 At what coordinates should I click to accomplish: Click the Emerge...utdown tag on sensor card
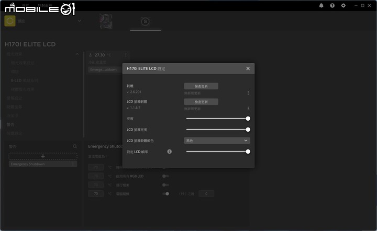click(x=105, y=70)
